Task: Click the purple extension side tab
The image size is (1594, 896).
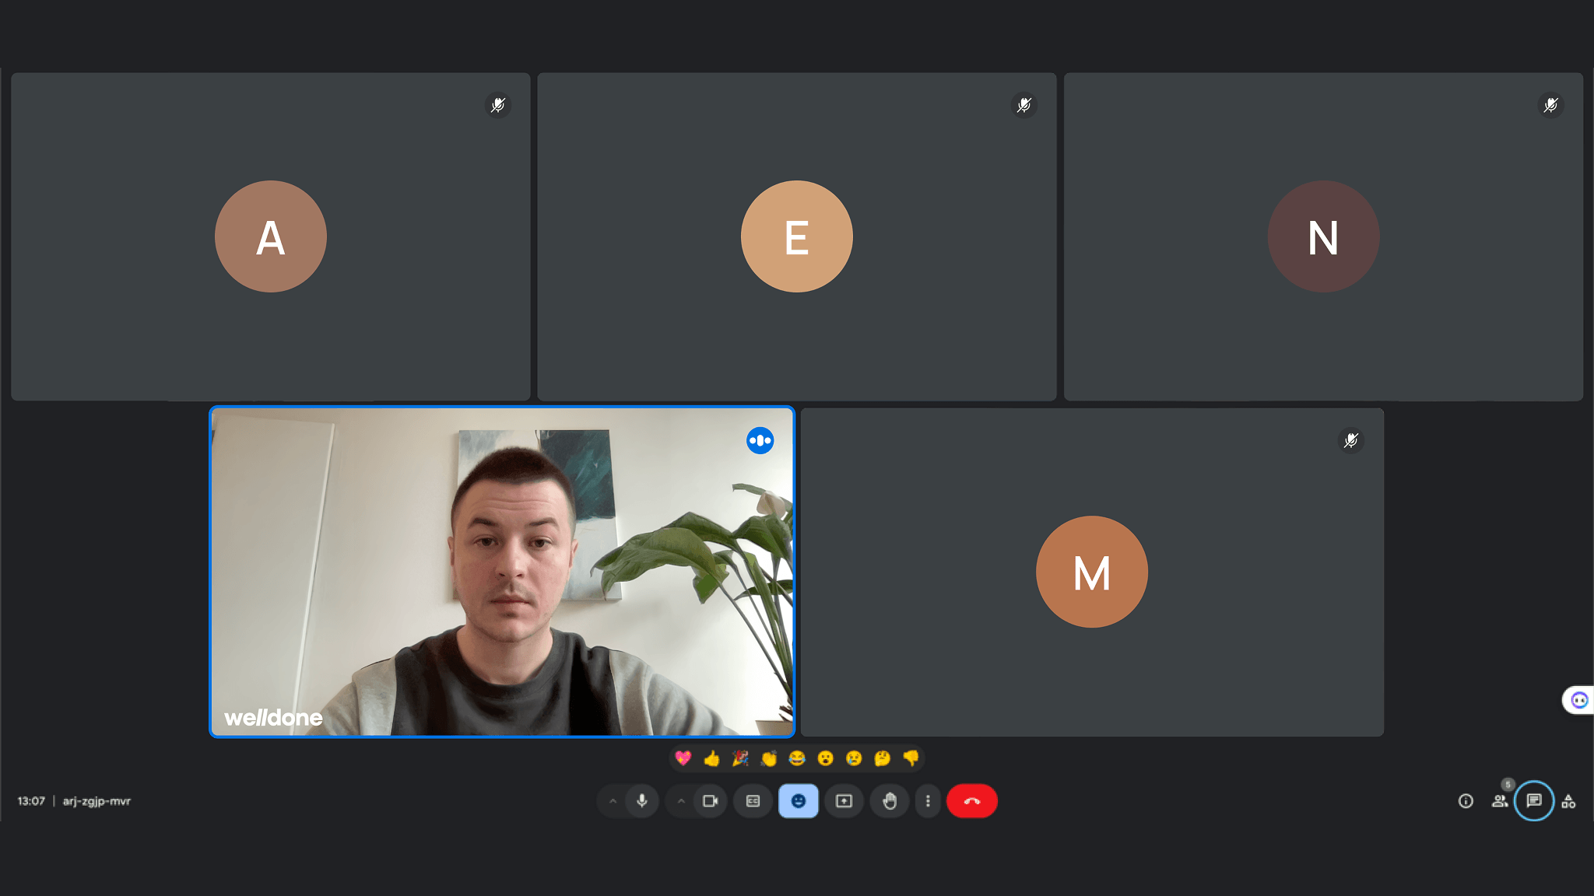Action: [1578, 700]
